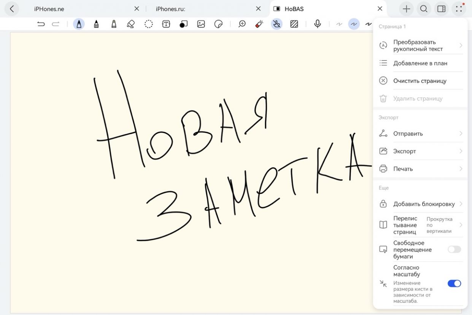Switch to the iPhones.ne tab
The image size is (472, 315).
tap(49, 9)
